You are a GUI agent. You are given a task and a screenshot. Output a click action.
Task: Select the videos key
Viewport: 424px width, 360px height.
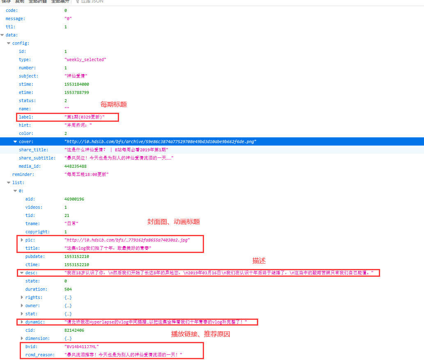34,207
